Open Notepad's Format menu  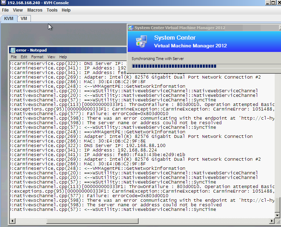[37, 57]
